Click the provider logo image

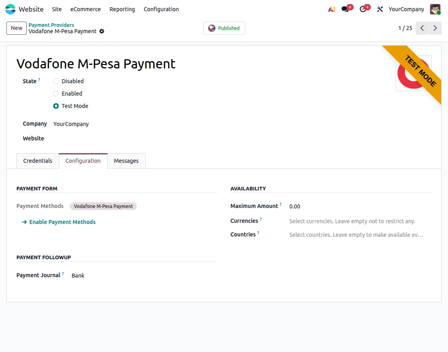(414, 73)
